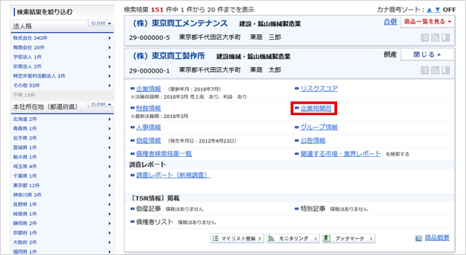The height and width of the screenshot is (255, 466).
Task: Click the RSS monitoring icon for 東京商工メンテナンス
Action: [435, 38]
